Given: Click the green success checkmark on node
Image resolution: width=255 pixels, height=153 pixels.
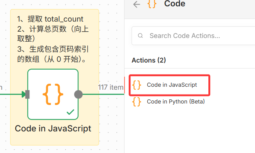Looking at the screenshot, I should (x=70, y=111).
